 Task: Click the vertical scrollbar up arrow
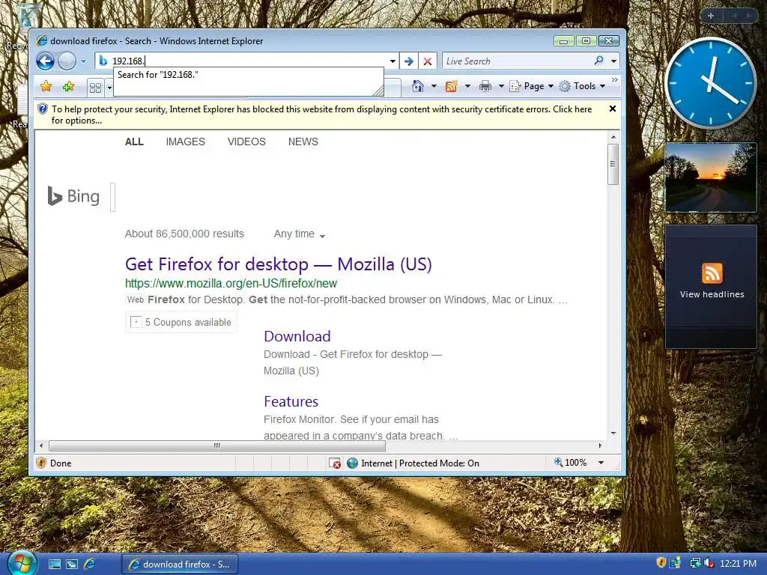[613, 137]
